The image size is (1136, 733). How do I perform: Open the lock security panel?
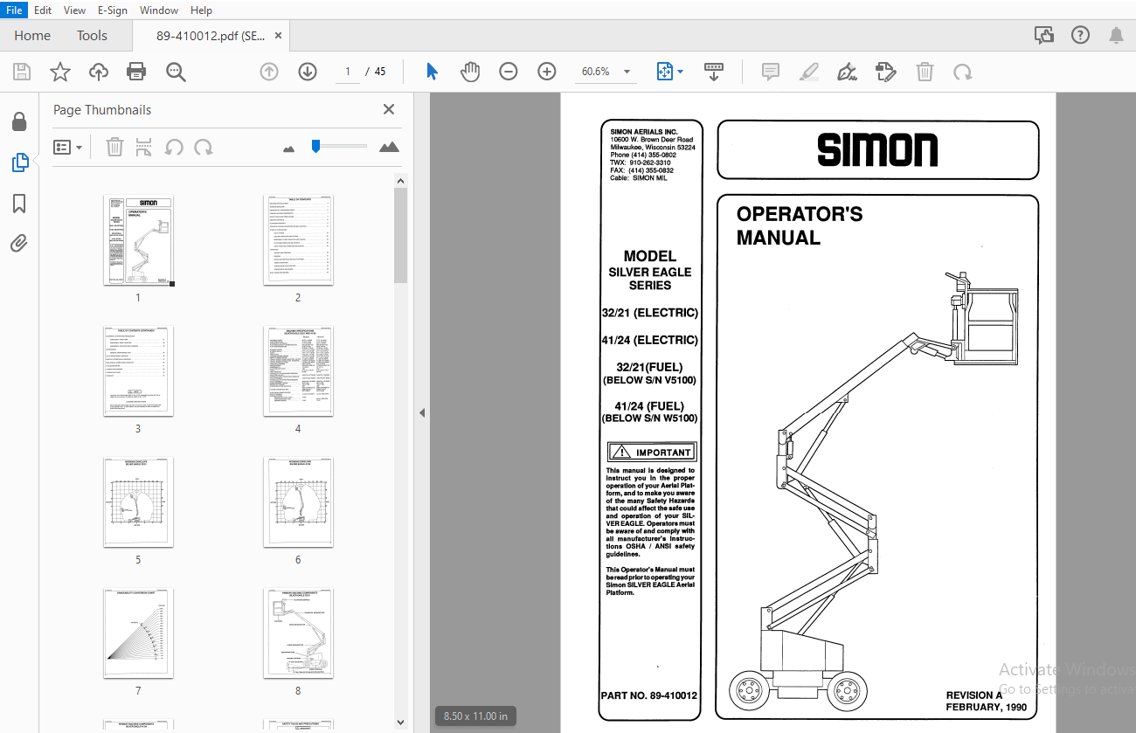click(19, 121)
